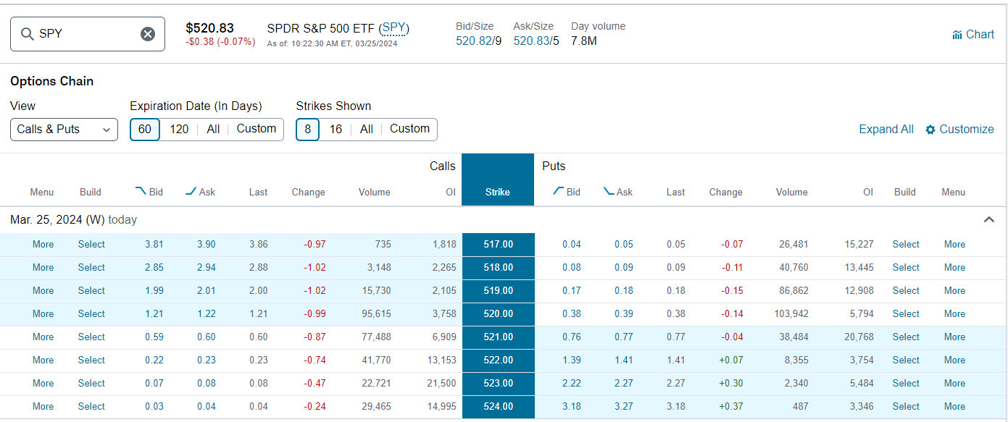Open puts More menu for 518.00 strike
1008x422 pixels.
954,267
